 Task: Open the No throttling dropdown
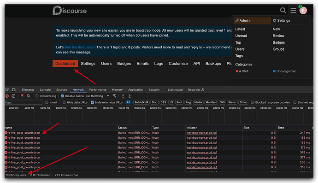(x=98, y=96)
